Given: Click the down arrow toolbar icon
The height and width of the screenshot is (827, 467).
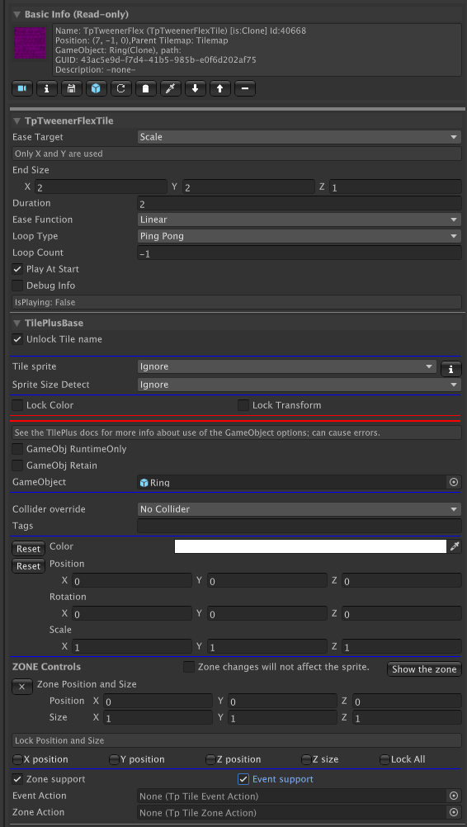Looking at the screenshot, I should (195, 88).
